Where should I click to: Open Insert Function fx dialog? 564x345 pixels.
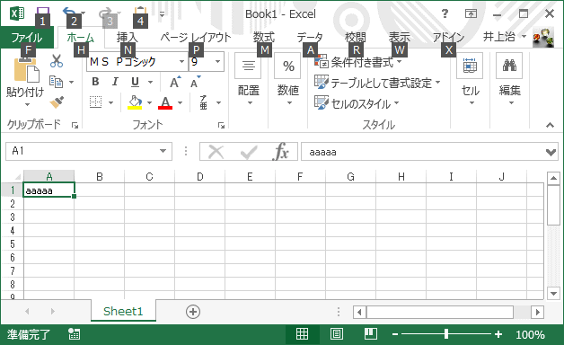click(x=281, y=152)
